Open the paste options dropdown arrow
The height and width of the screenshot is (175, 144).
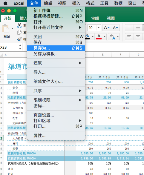tap(12, 29)
